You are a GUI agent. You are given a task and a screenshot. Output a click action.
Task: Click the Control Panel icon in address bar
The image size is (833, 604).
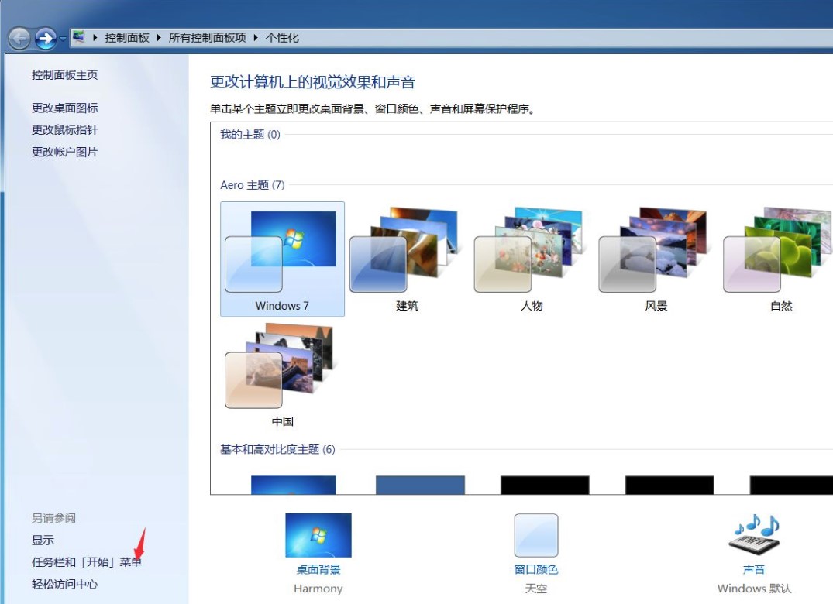[78, 37]
